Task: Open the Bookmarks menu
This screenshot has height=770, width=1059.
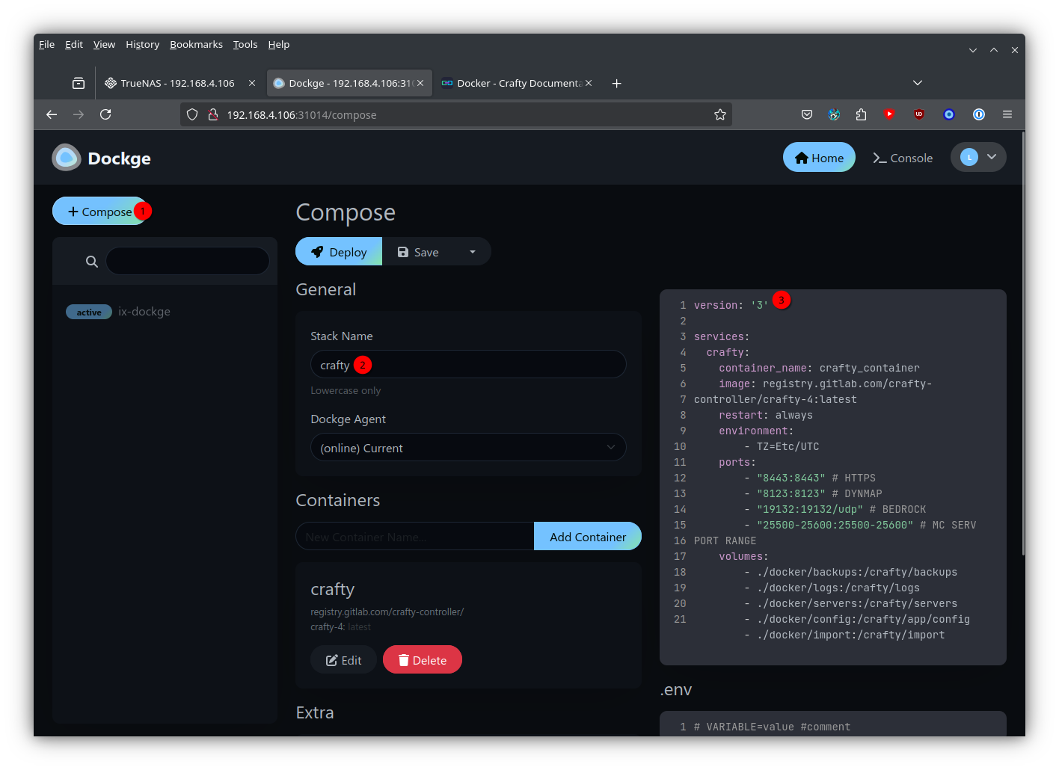Action: [196, 44]
